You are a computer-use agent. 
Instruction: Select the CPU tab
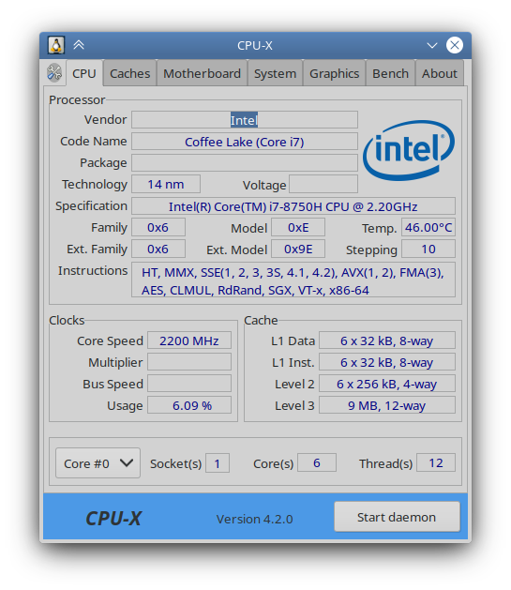click(84, 73)
